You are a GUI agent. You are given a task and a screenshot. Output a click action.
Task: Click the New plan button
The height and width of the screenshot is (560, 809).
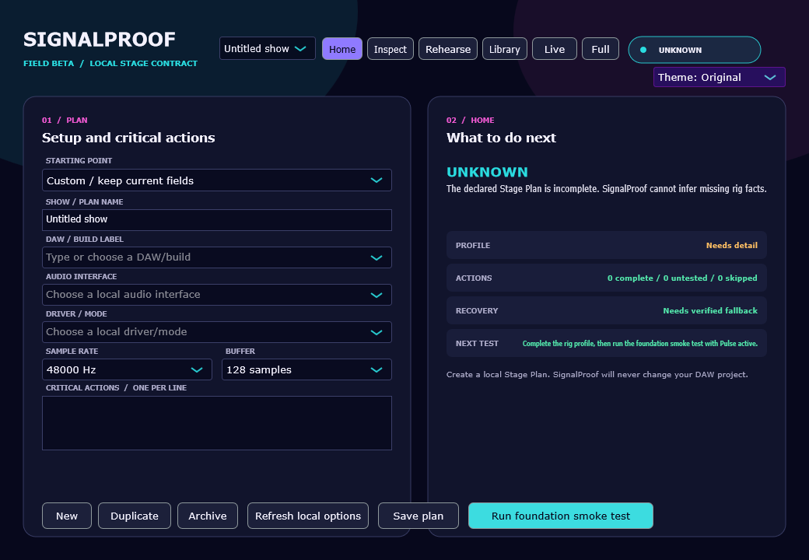(67, 516)
